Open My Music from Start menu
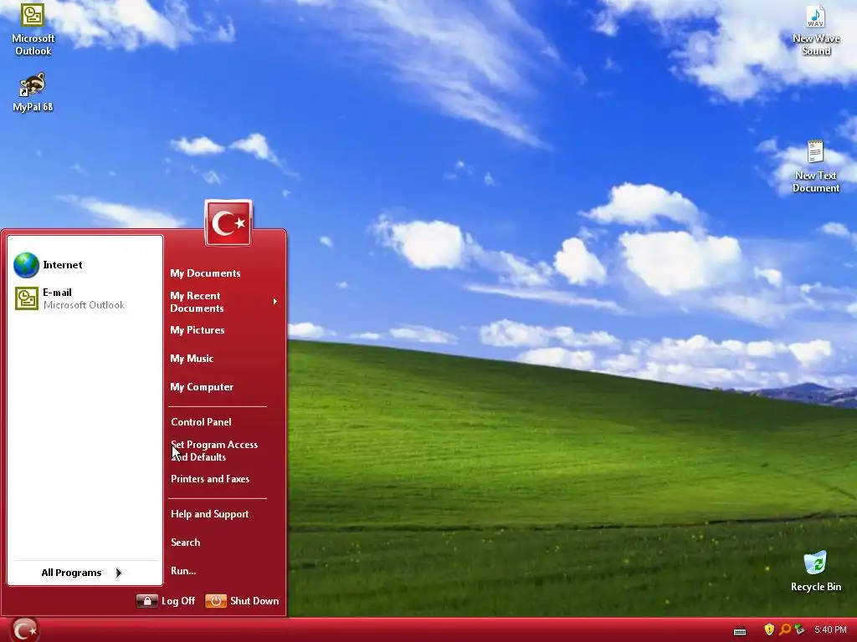 click(x=192, y=358)
